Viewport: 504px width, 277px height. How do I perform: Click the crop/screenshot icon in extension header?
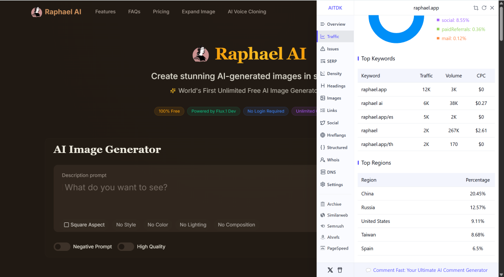click(476, 8)
